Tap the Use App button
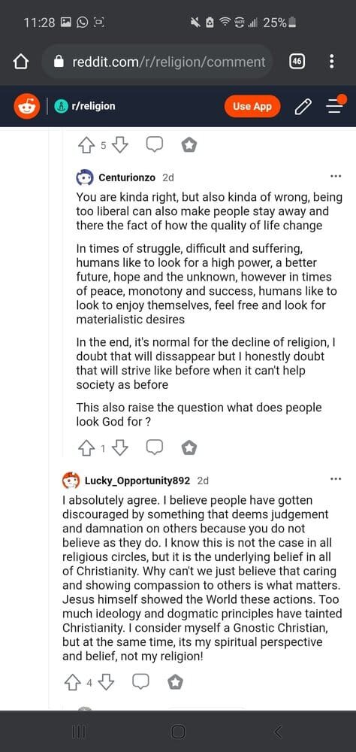 coord(252,107)
